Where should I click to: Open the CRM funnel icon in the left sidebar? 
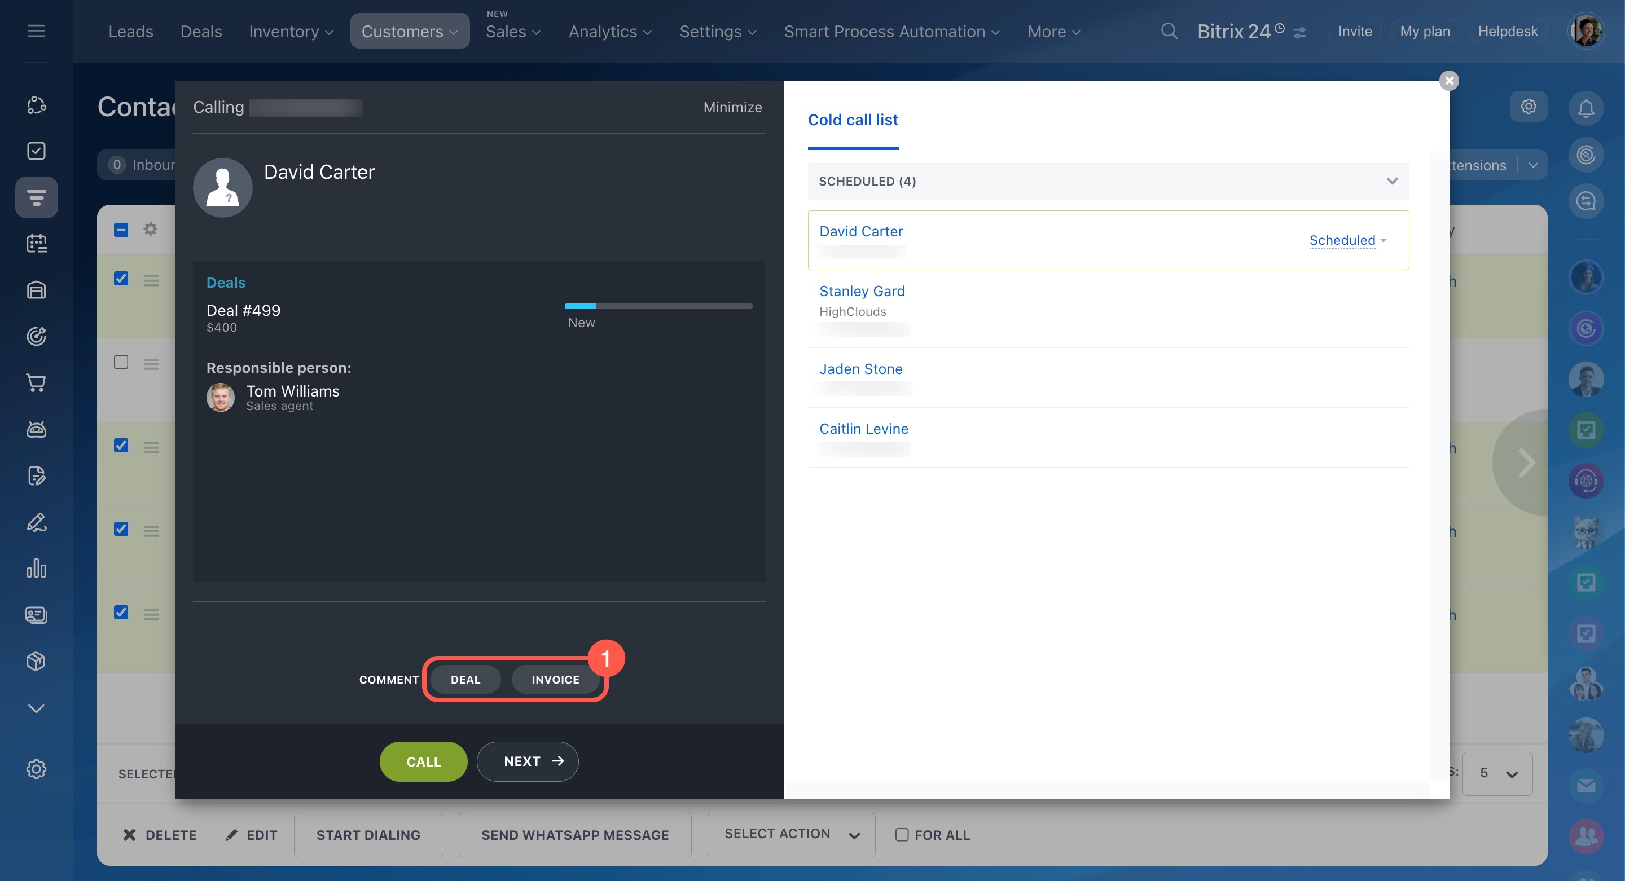click(x=36, y=197)
